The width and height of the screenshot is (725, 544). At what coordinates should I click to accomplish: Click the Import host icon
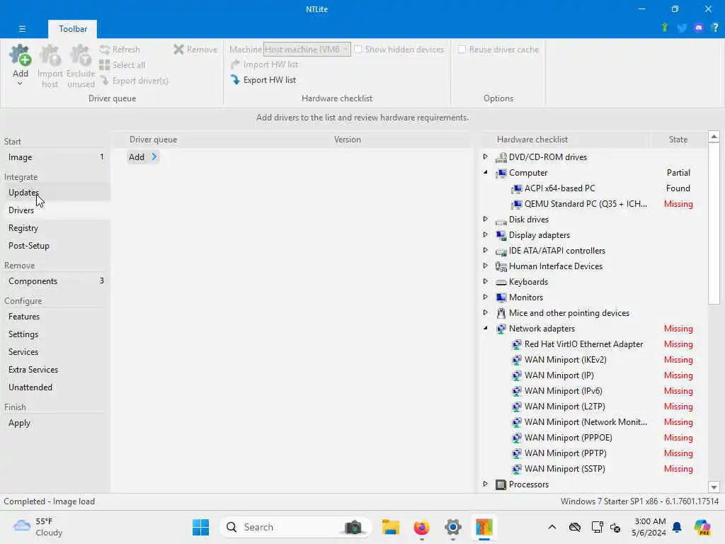pos(50,55)
